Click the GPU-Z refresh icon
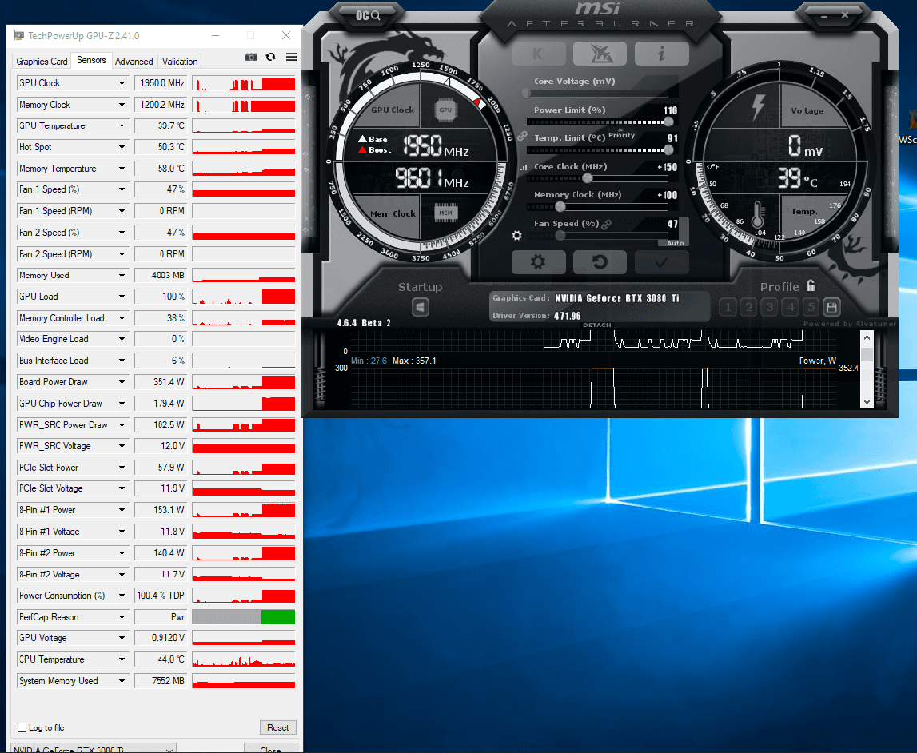This screenshot has width=917, height=753. click(x=270, y=57)
